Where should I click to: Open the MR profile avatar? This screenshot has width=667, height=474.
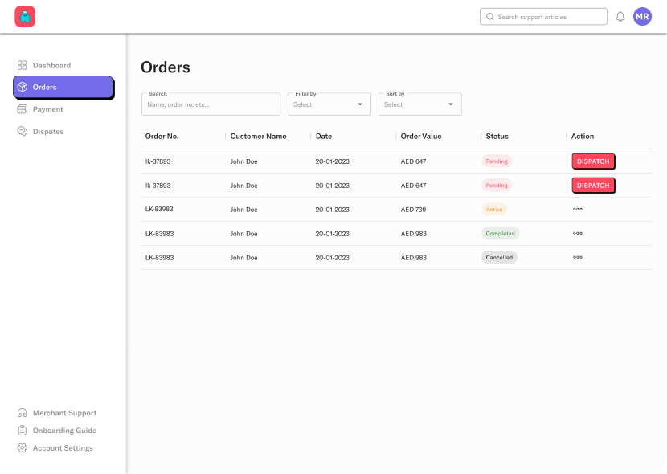click(x=642, y=16)
